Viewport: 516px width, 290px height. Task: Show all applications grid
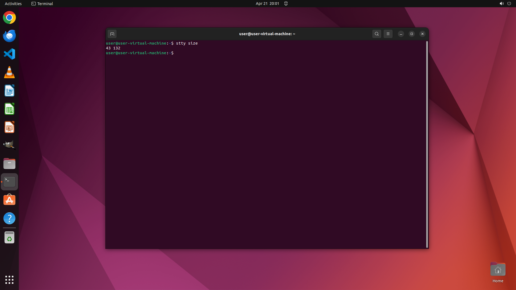point(9,280)
